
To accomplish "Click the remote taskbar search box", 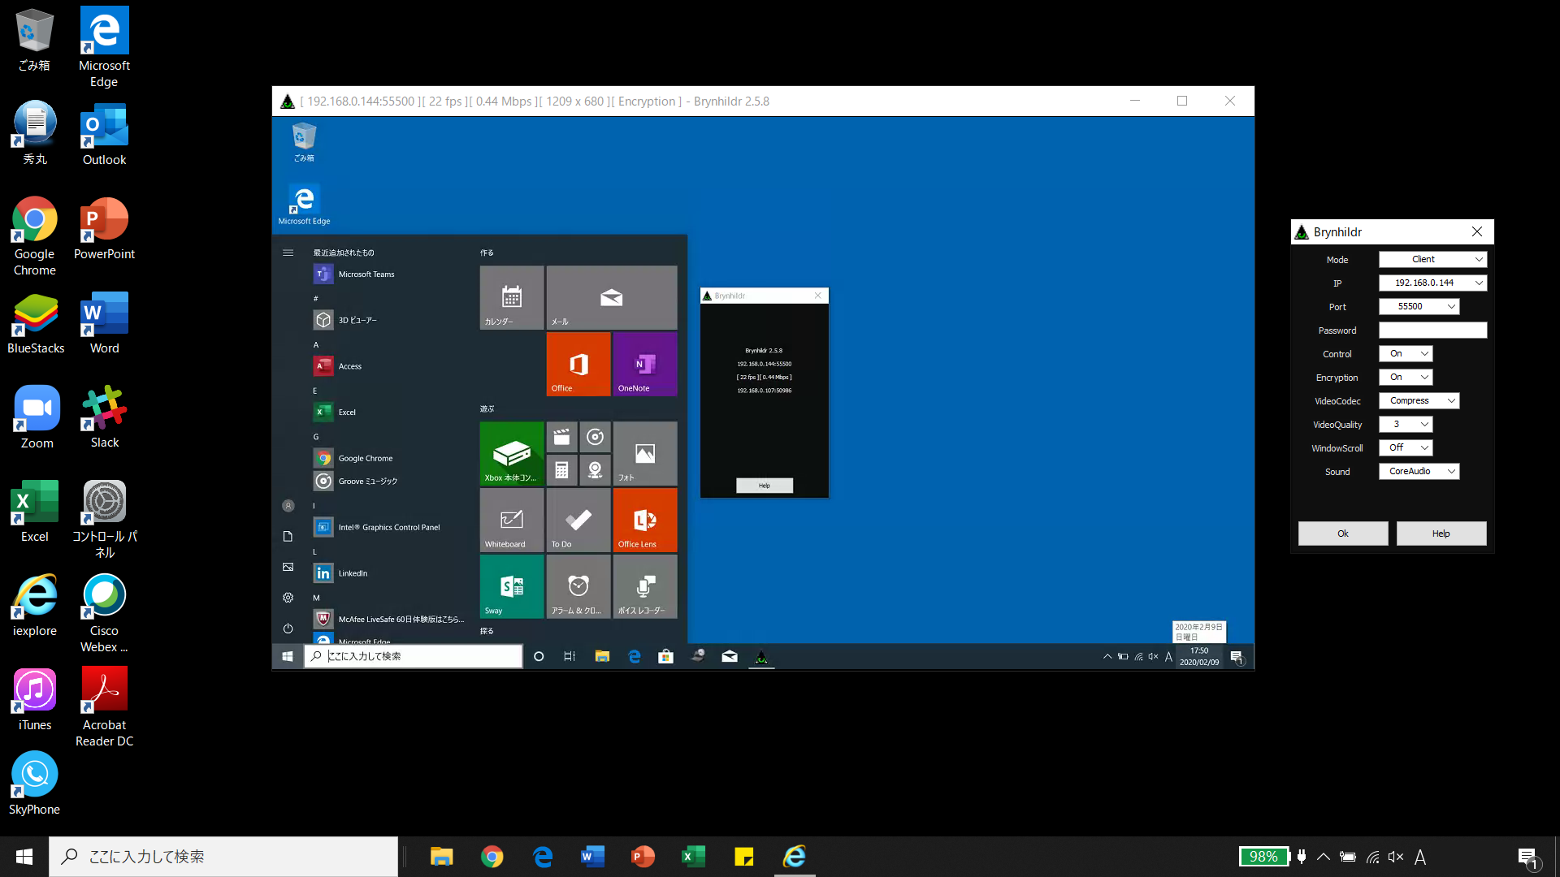I will (414, 656).
